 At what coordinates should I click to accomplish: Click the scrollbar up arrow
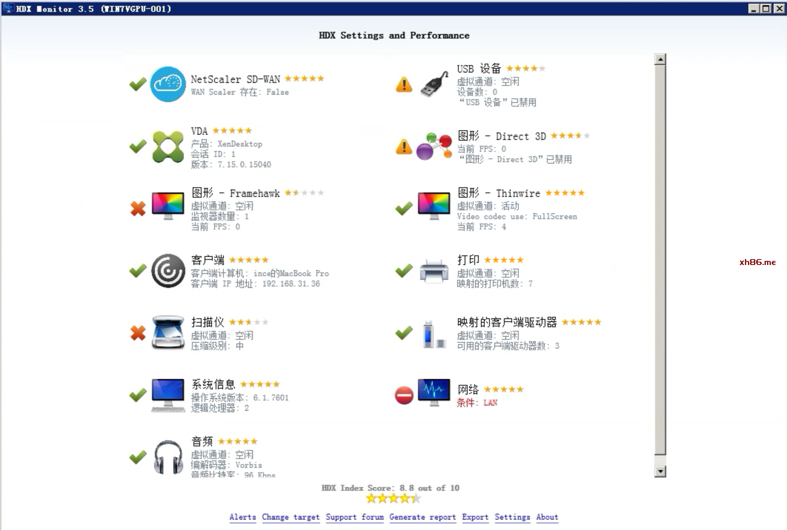click(x=660, y=59)
